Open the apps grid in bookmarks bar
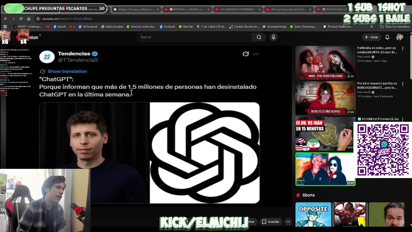The width and height of the screenshot is (412, 232). tap(5, 27)
